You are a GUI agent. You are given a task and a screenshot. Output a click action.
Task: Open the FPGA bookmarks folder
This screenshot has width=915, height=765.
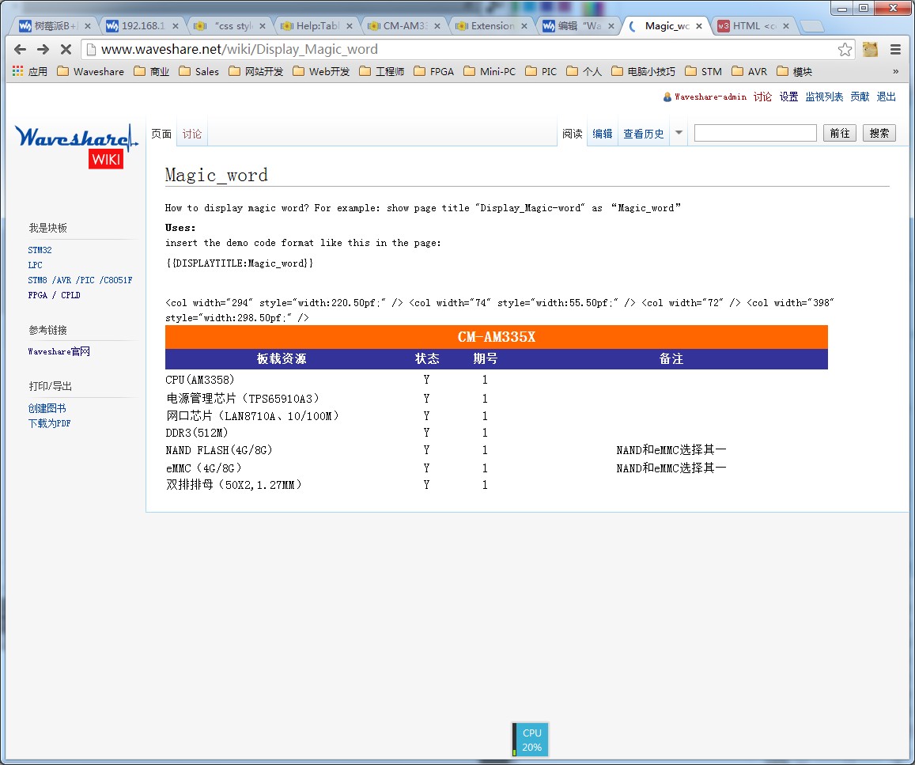[x=433, y=71]
